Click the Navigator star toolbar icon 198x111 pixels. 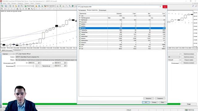16,6
